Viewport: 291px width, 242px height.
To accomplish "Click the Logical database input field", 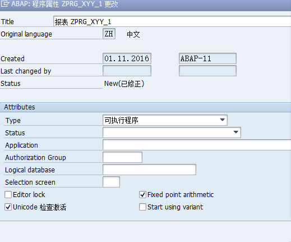I will (x=149, y=170).
